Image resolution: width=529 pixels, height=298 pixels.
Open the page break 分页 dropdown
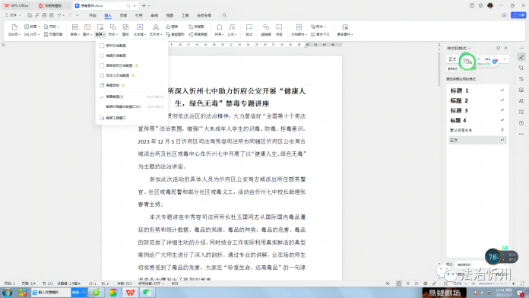pos(32,34)
